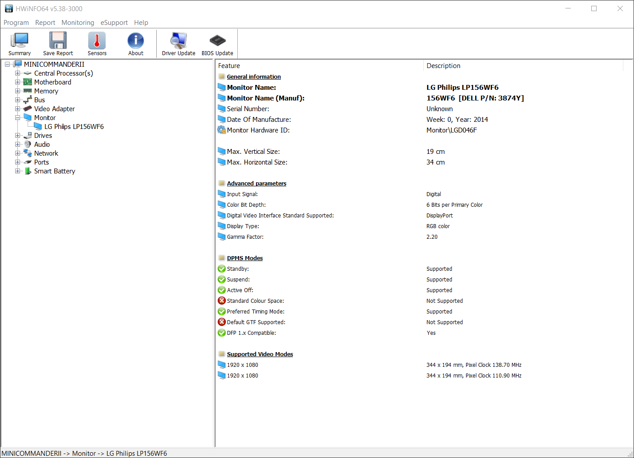Open the Summary toolbar button
634x458 pixels.
pos(20,44)
